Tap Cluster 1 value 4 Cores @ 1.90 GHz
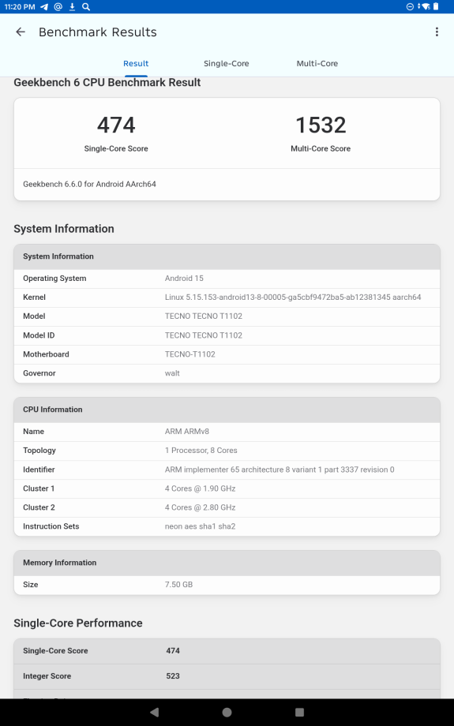 click(200, 488)
